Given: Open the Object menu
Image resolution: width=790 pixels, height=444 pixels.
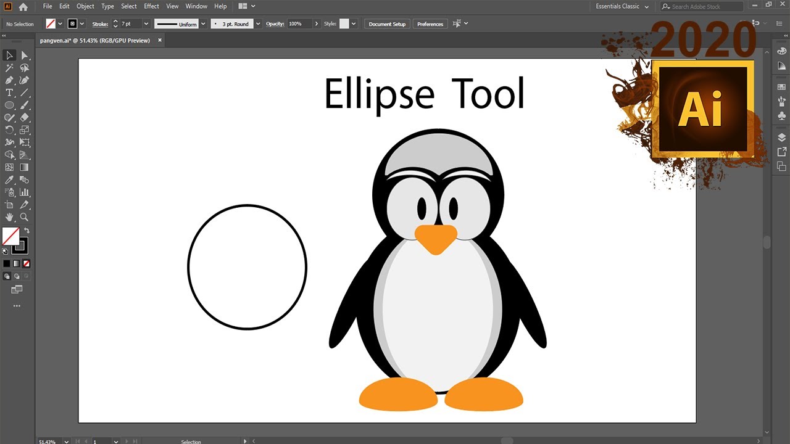Looking at the screenshot, I should coord(85,6).
